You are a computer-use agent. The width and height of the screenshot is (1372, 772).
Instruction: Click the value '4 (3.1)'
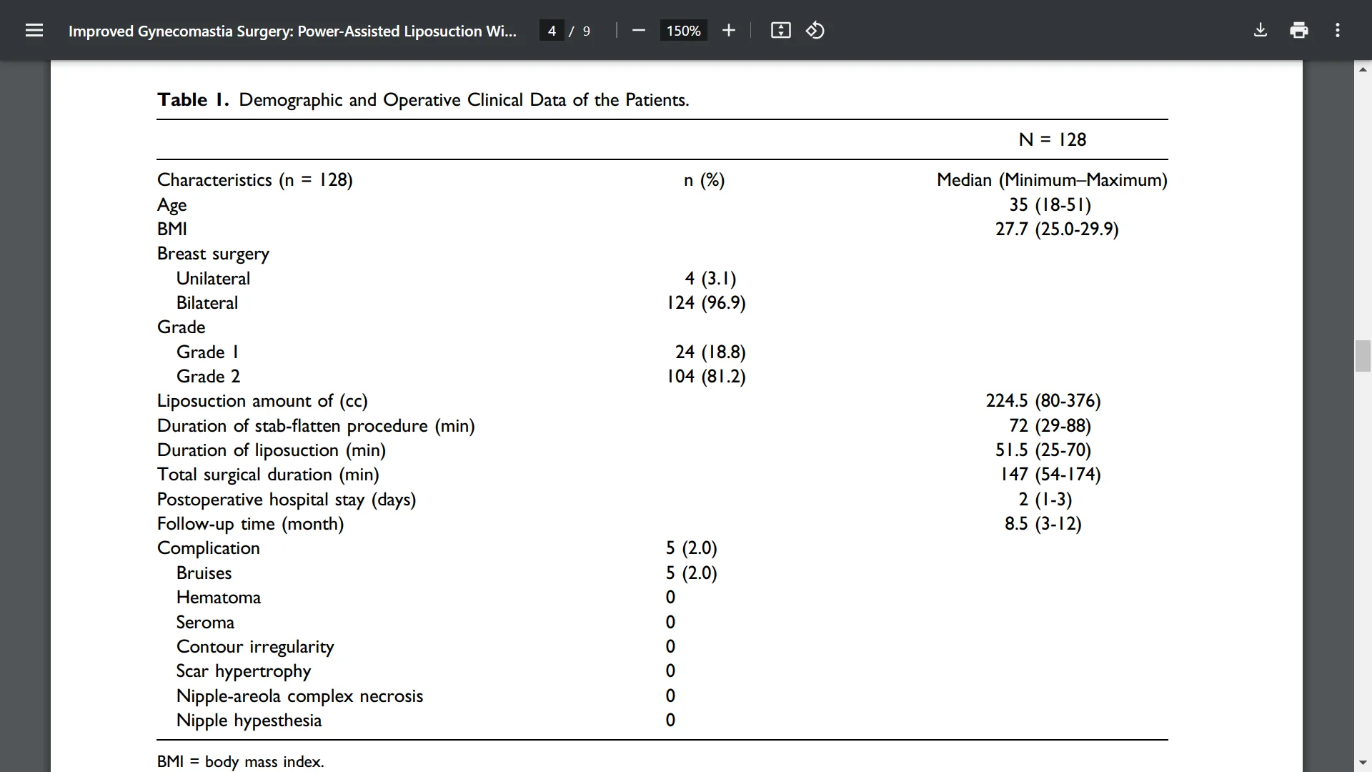(710, 278)
